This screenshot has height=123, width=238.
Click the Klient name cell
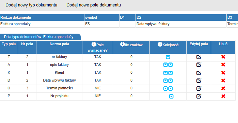tap(59, 73)
